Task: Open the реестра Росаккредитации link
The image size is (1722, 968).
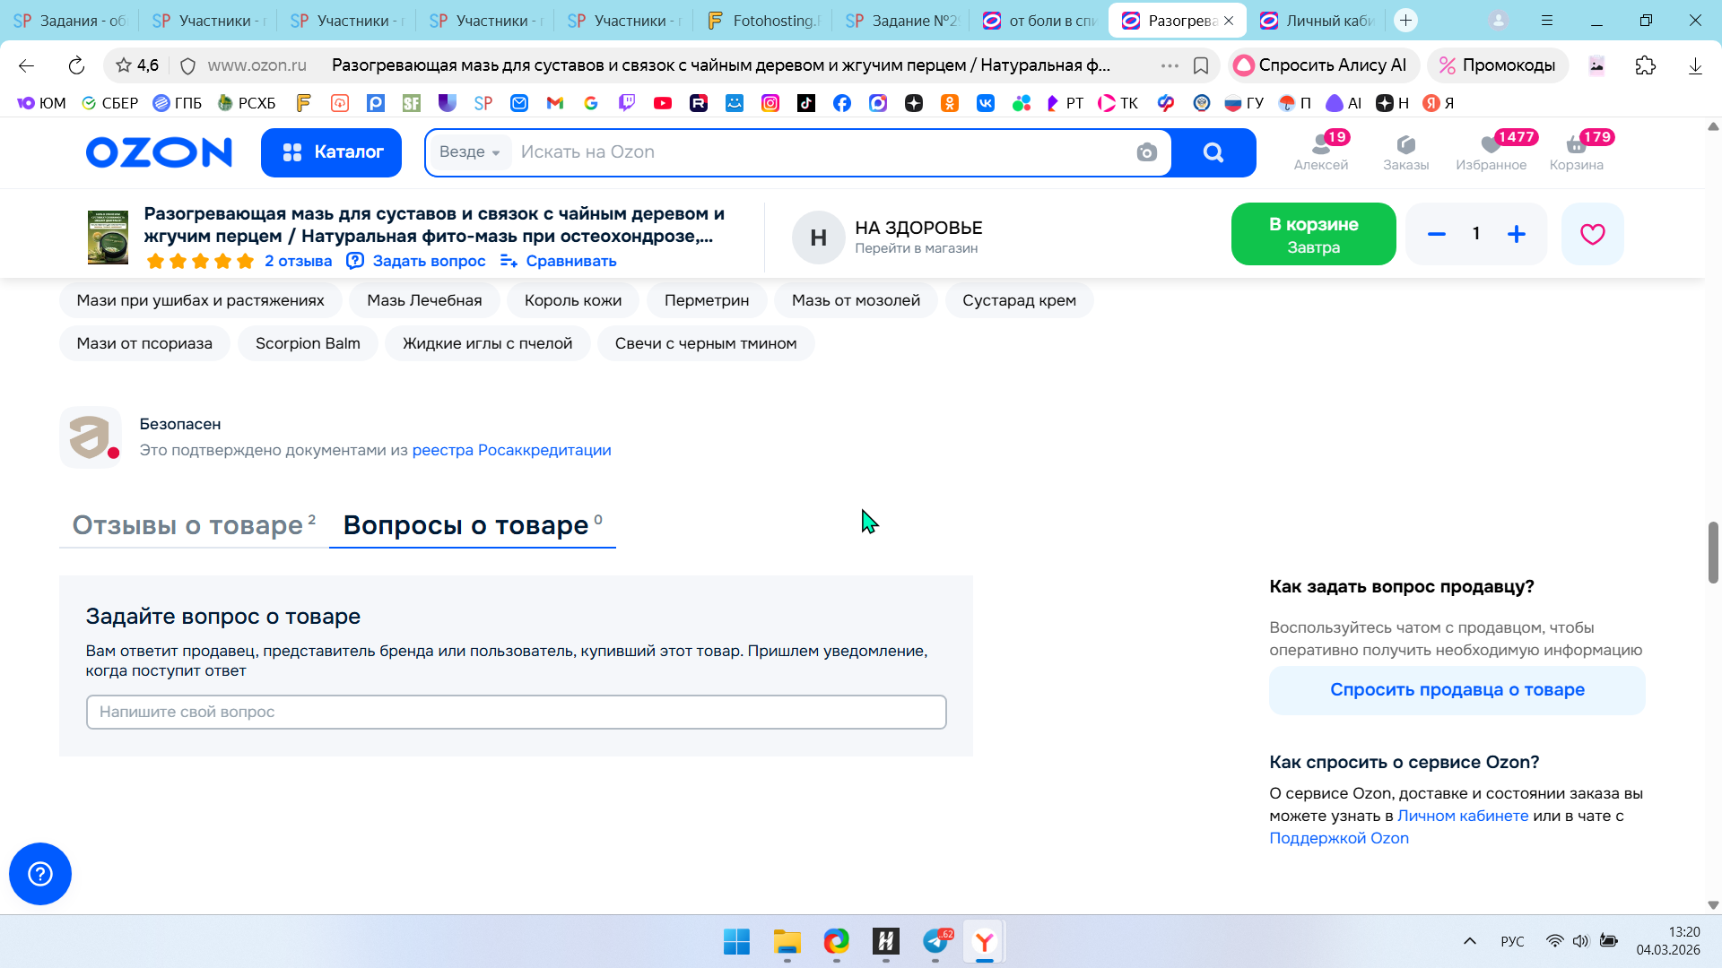Action: point(511,450)
